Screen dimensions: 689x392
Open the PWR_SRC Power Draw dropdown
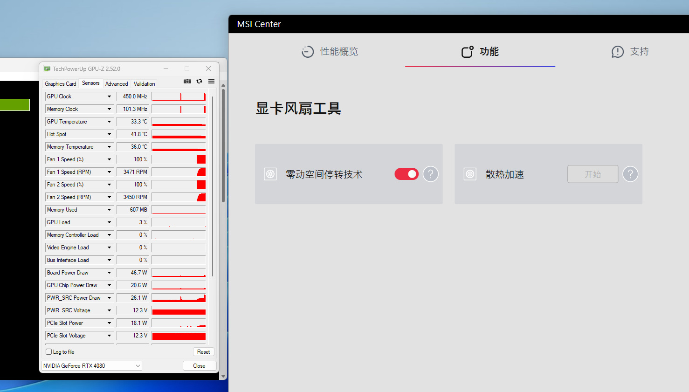point(109,298)
